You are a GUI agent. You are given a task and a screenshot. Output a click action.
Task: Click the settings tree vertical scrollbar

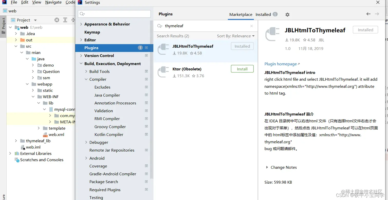(x=152, y=100)
